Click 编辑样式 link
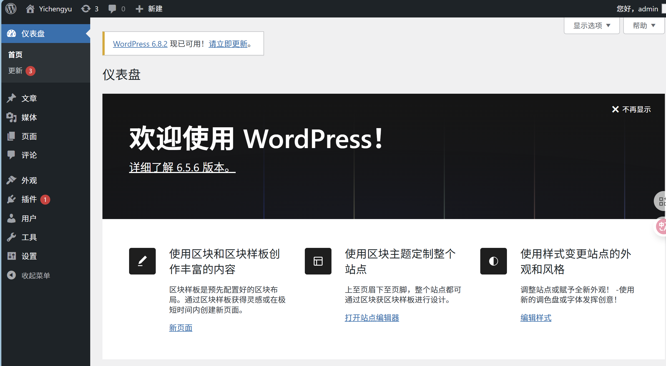This screenshot has height=366, width=666. pos(536,317)
